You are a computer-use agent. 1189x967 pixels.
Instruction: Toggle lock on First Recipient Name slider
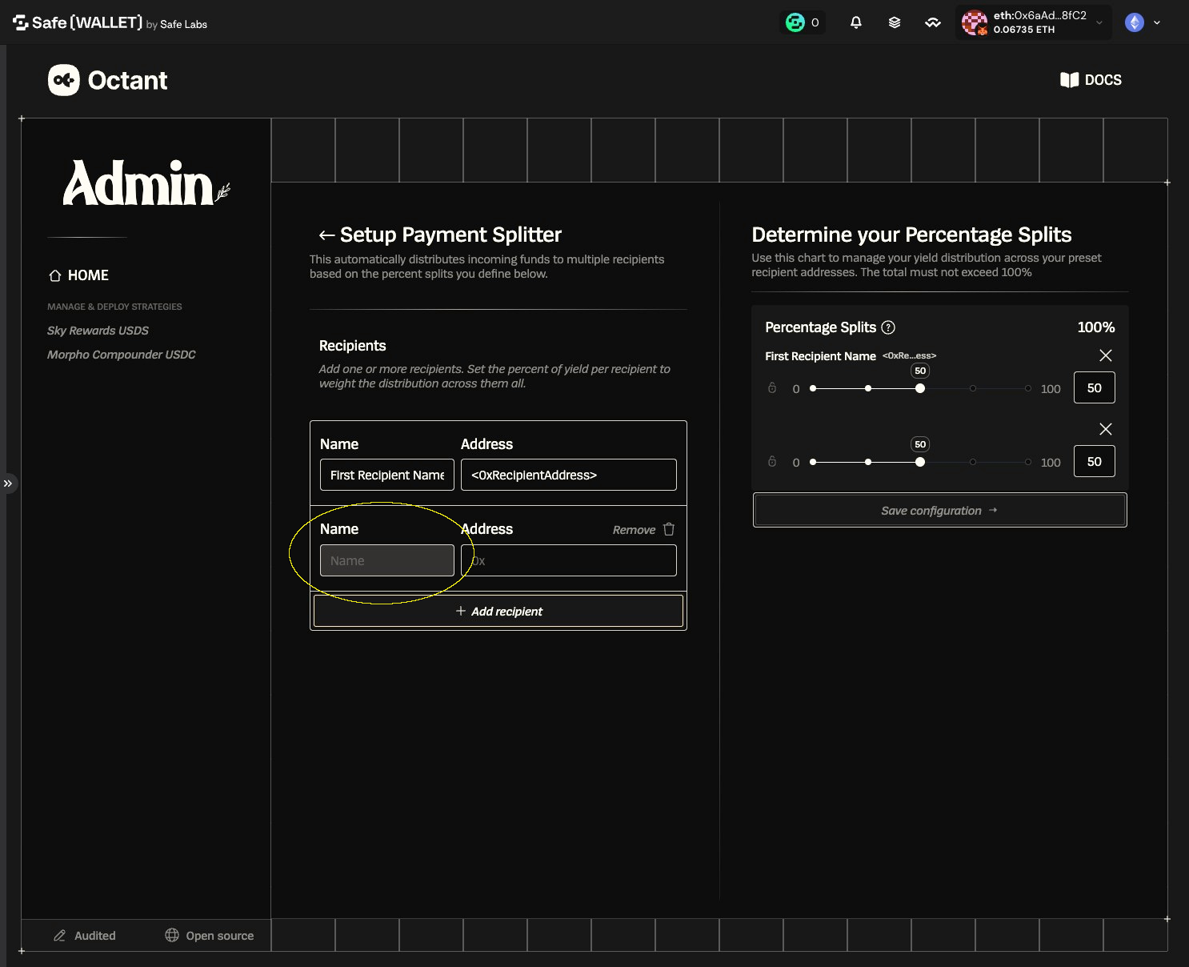point(772,388)
